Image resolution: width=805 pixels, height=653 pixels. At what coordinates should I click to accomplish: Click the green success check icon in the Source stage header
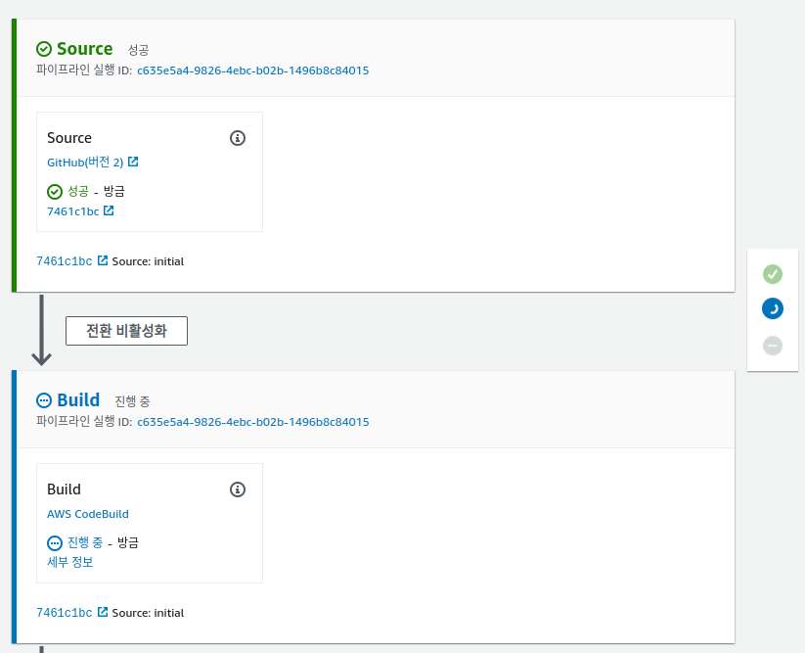44,49
